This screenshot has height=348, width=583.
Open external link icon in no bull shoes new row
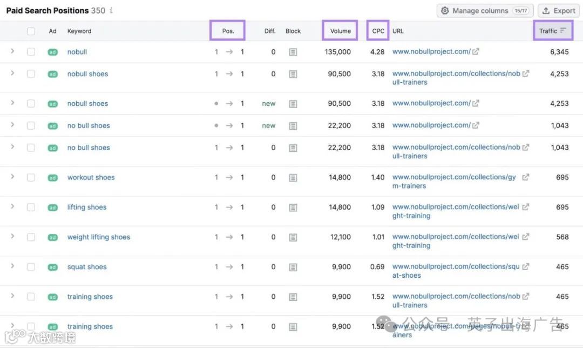click(x=476, y=125)
